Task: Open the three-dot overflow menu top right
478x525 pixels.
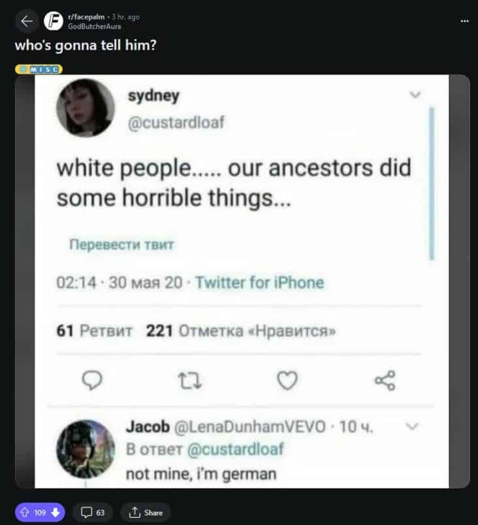Action: (464, 21)
